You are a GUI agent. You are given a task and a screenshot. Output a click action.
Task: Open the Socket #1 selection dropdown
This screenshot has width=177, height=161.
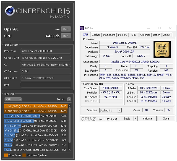(x=111, y=110)
